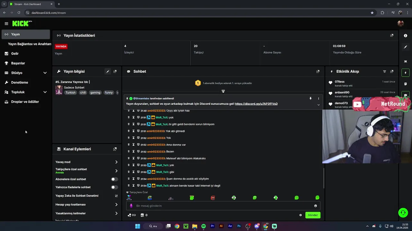Click the Gönder send button

(x=313, y=215)
